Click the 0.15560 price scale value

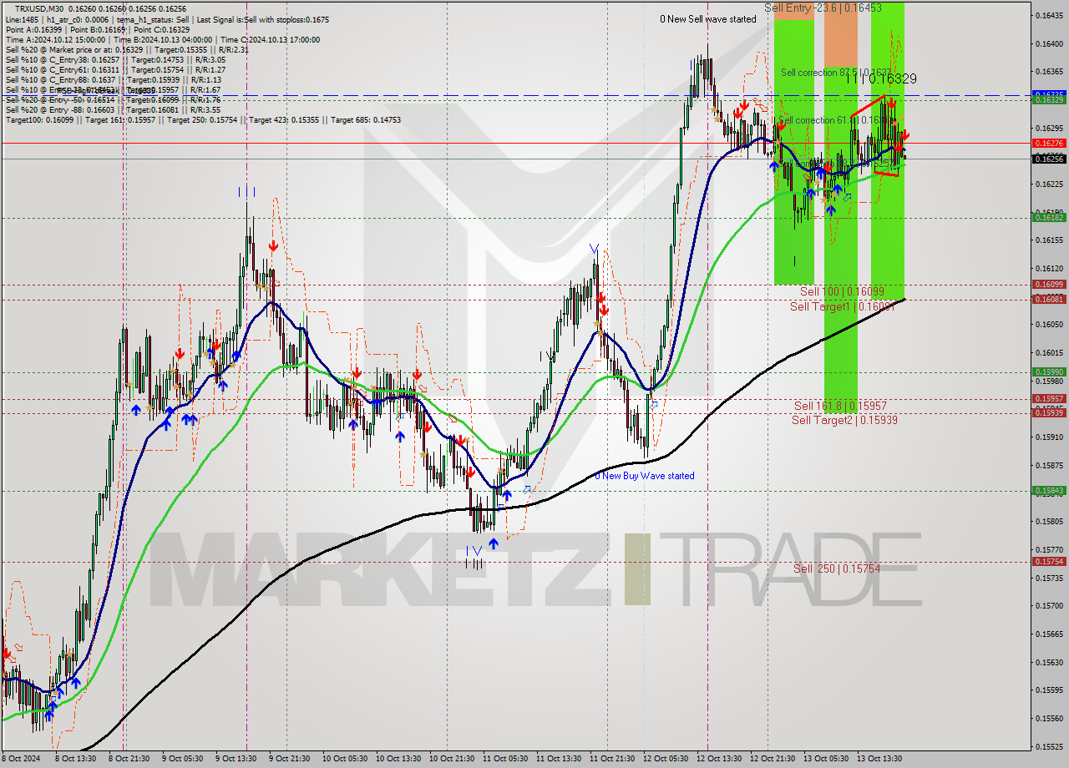[x=1049, y=718]
